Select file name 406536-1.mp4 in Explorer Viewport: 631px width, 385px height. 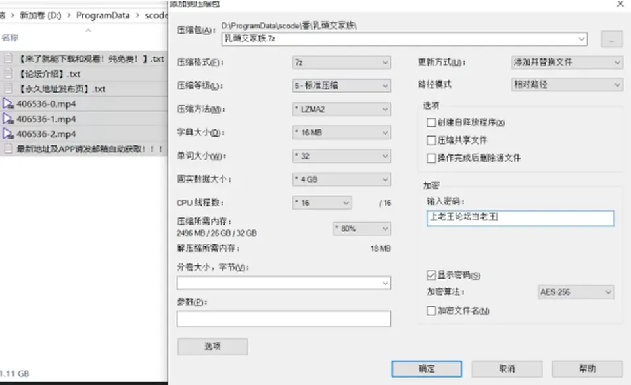point(46,119)
